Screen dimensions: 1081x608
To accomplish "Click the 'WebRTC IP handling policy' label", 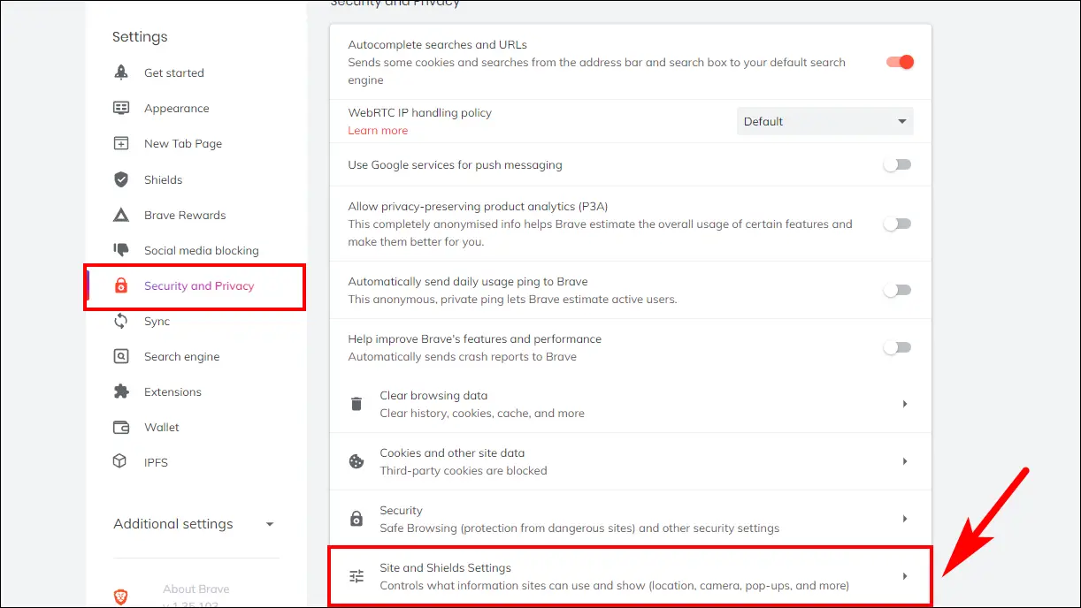I will [x=419, y=112].
